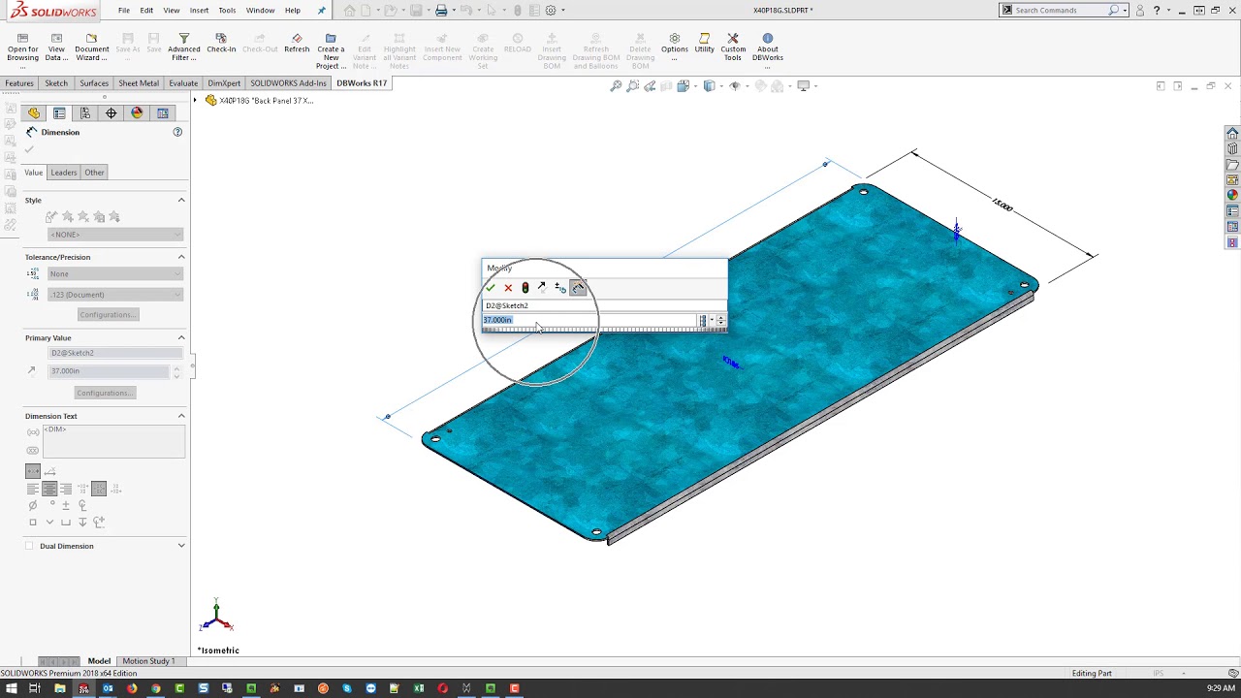Insert the diameter symbol in Dimension Text

coord(33,505)
